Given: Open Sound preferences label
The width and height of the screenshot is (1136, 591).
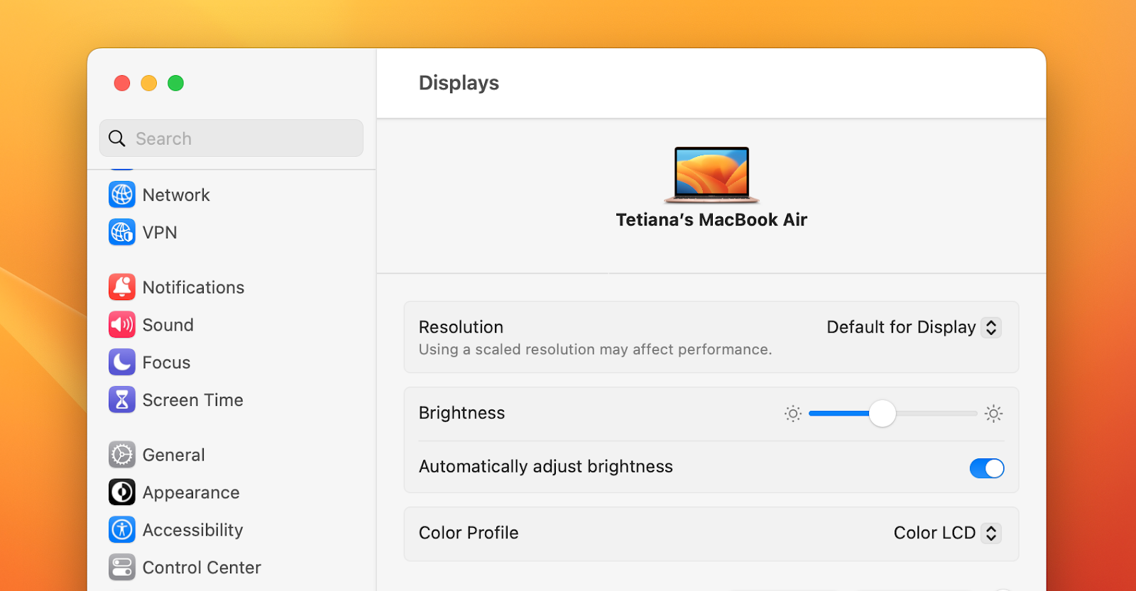Looking at the screenshot, I should click(168, 325).
